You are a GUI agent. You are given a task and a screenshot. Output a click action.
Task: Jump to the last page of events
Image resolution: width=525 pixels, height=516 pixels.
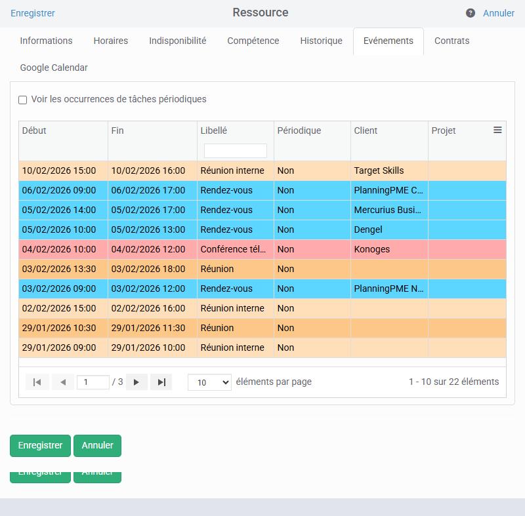(161, 382)
